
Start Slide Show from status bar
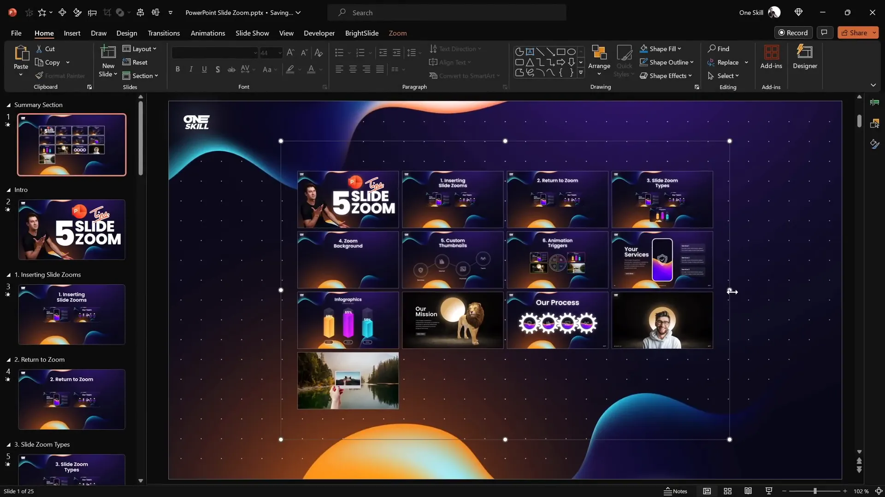click(x=768, y=491)
